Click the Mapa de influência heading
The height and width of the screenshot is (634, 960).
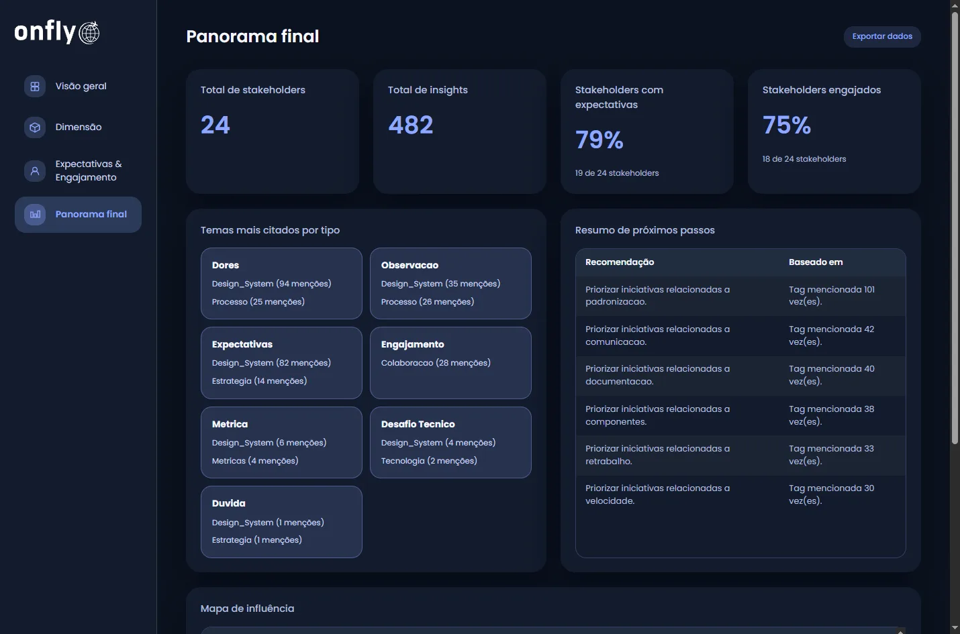click(x=247, y=609)
